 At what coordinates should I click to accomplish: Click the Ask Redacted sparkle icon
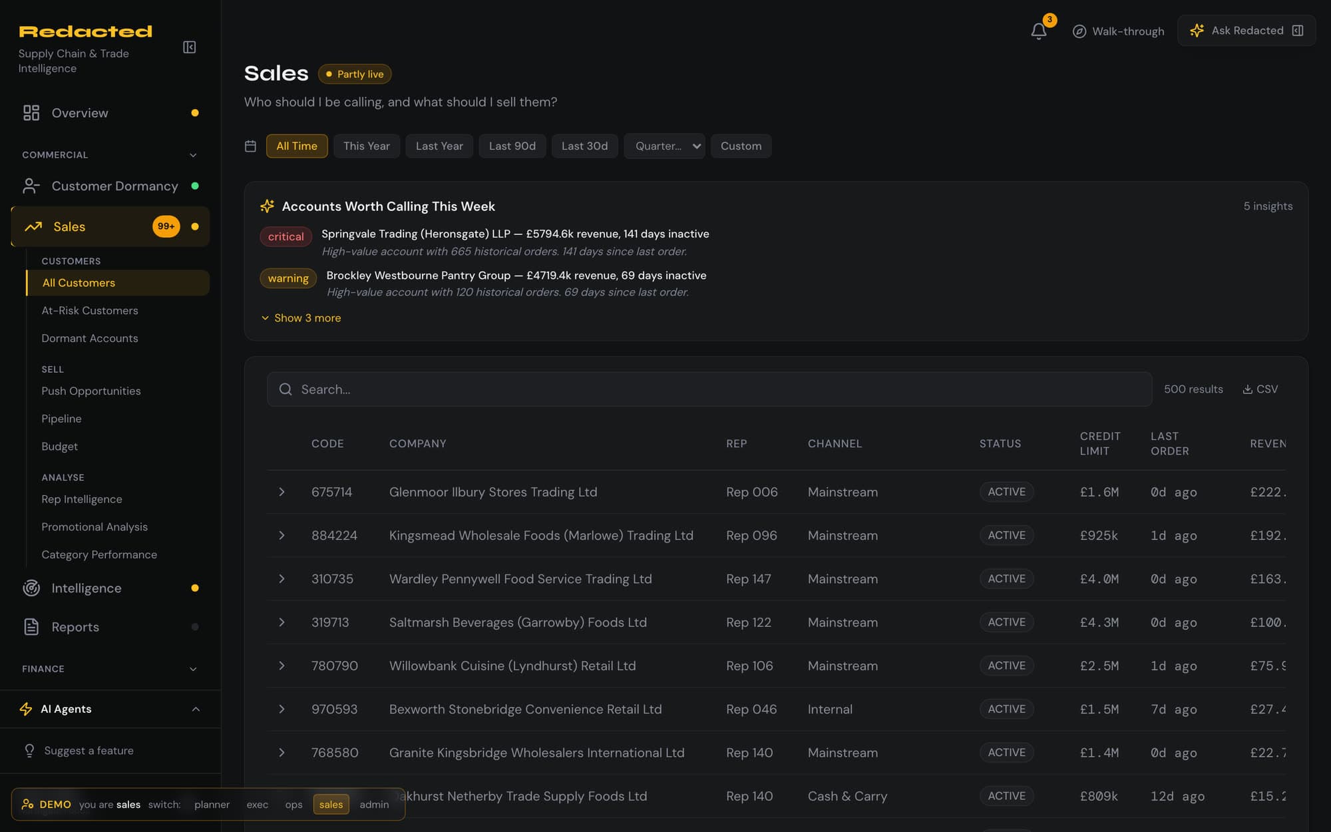1197,31
